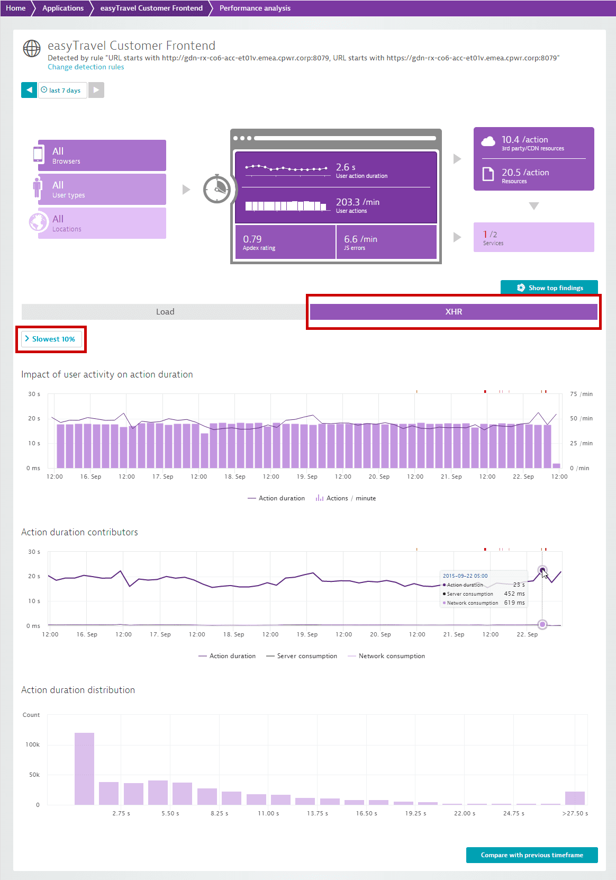Toggle Action duration legend in contributors chart
Image resolution: width=616 pixels, height=880 pixels.
coord(227,656)
